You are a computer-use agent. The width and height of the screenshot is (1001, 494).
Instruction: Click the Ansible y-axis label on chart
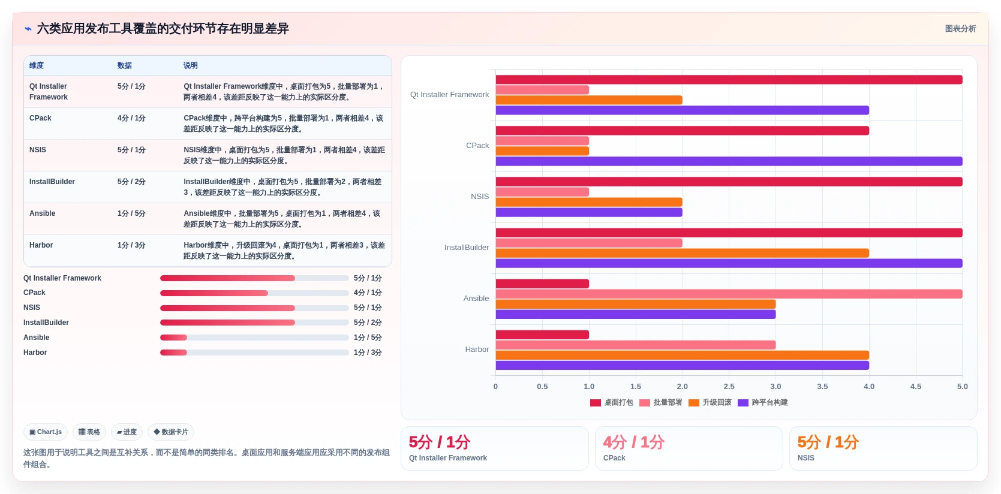pyautogui.click(x=476, y=299)
